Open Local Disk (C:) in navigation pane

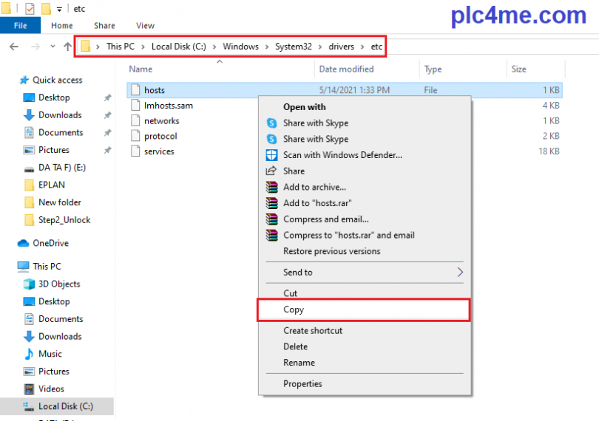pos(65,406)
